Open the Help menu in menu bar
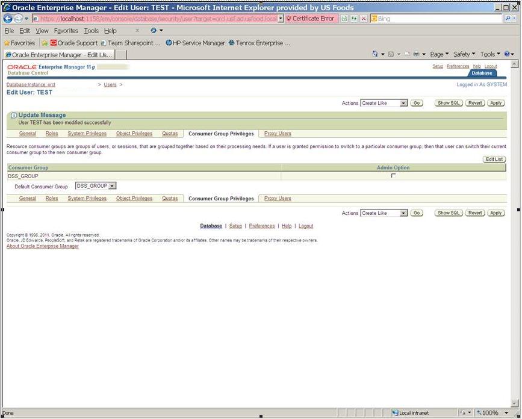The image size is (522, 419). click(x=110, y=31)
